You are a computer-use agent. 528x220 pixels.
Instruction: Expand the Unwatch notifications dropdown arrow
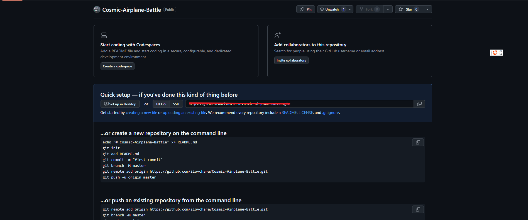tap(350, 9)
